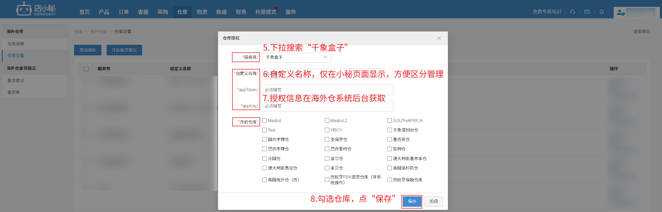Click the 自定义名称 column header
The image size is (662, 212).
click(x=180, y=69)
